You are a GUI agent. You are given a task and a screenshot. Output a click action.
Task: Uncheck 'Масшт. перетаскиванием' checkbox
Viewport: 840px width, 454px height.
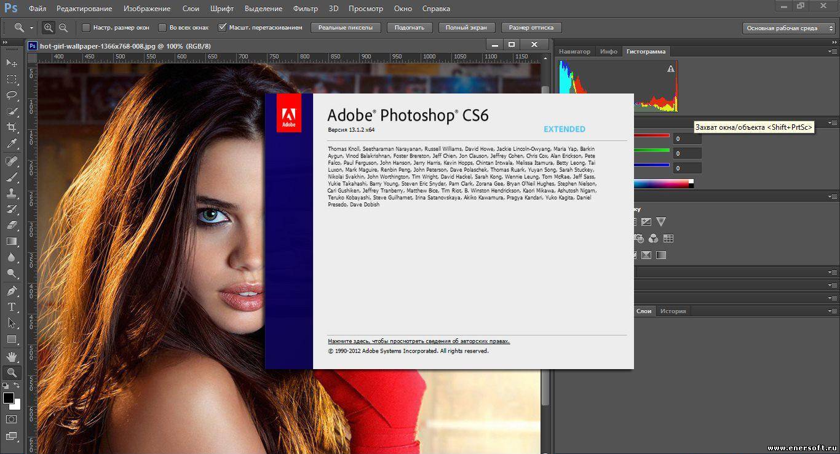[x=222, y=28]
